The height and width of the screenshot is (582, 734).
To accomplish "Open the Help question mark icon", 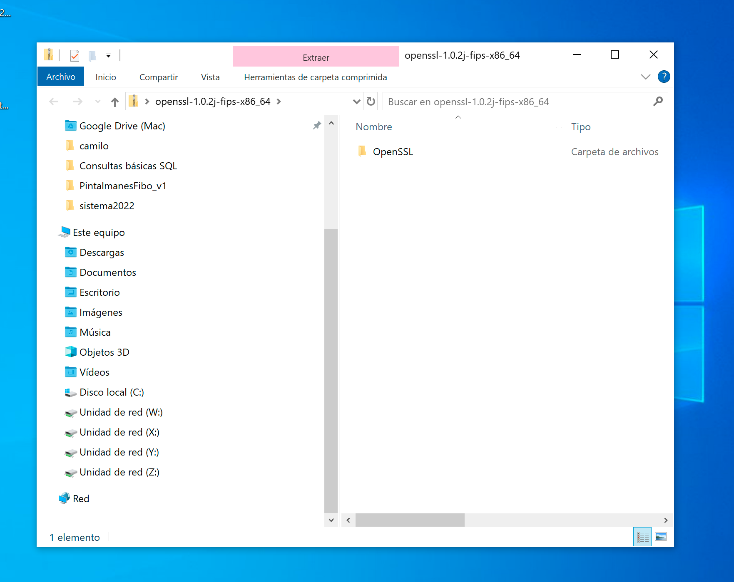I will coord(664,77).
